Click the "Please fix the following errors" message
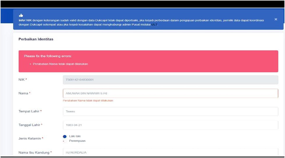The width and height of the screenshot is (285, 158). click(48, 56)
